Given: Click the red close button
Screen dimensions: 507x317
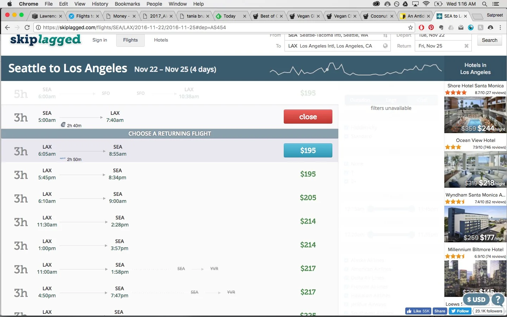Looking at the screenshot, I should [x=308, y=117].
